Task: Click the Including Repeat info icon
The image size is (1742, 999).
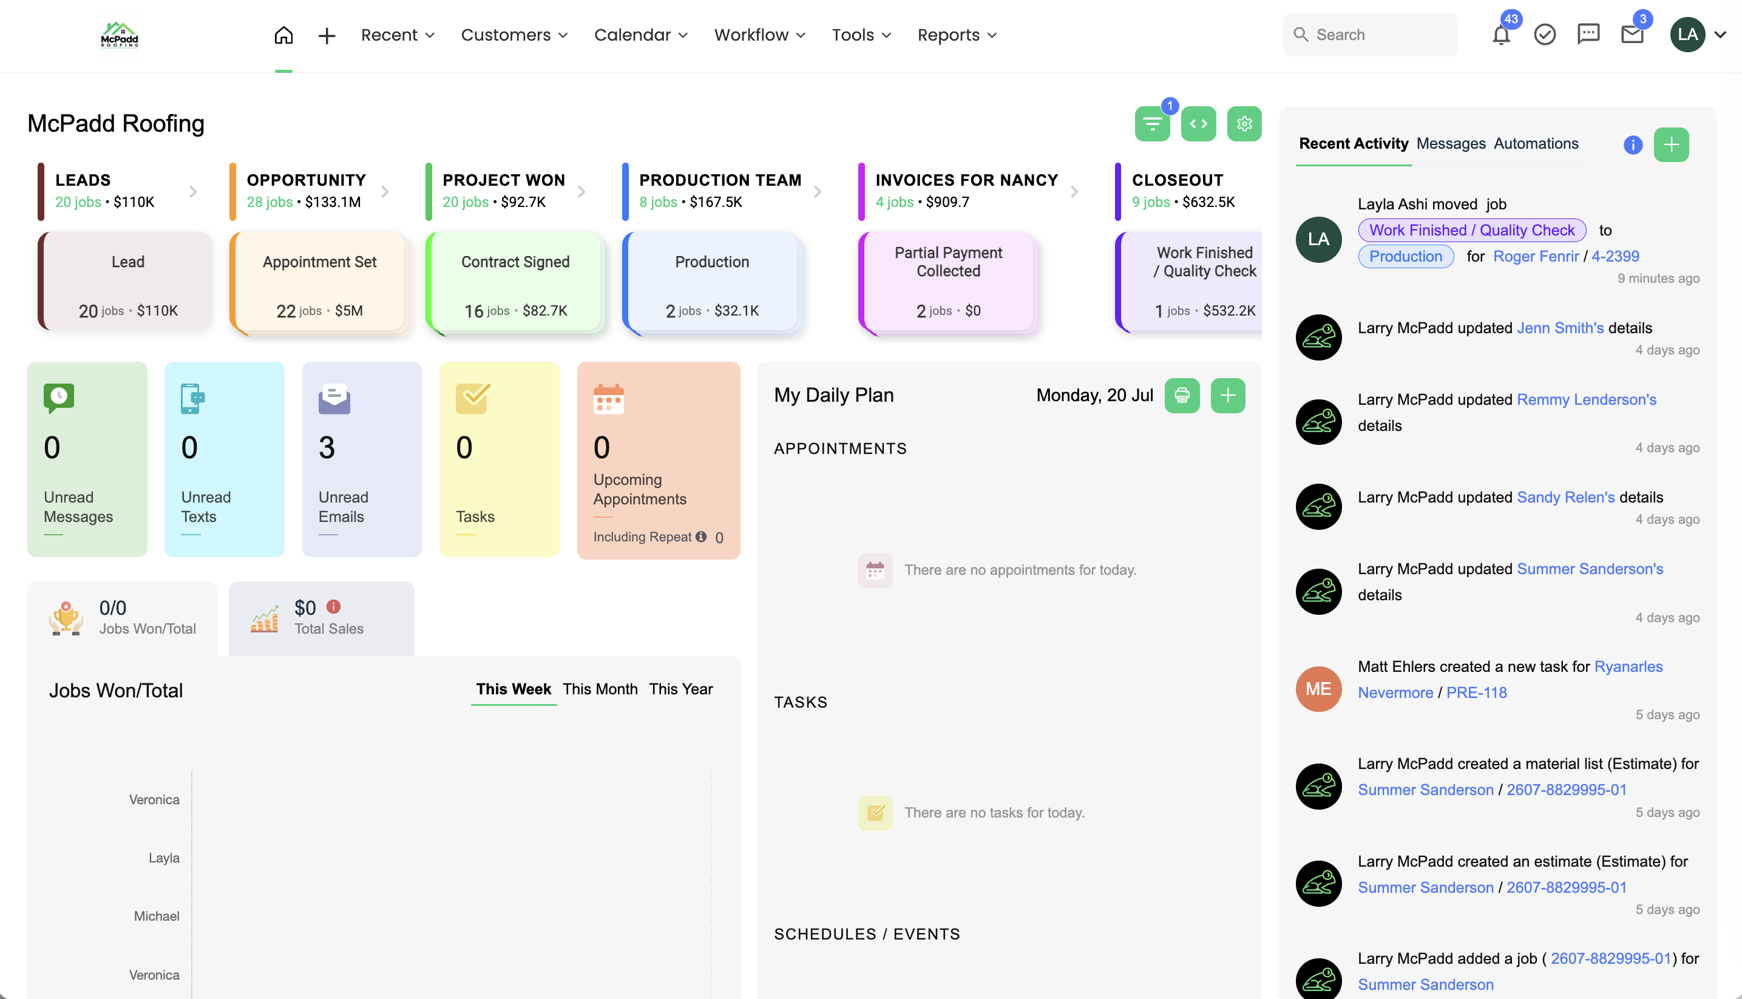Action: [700, 537]
